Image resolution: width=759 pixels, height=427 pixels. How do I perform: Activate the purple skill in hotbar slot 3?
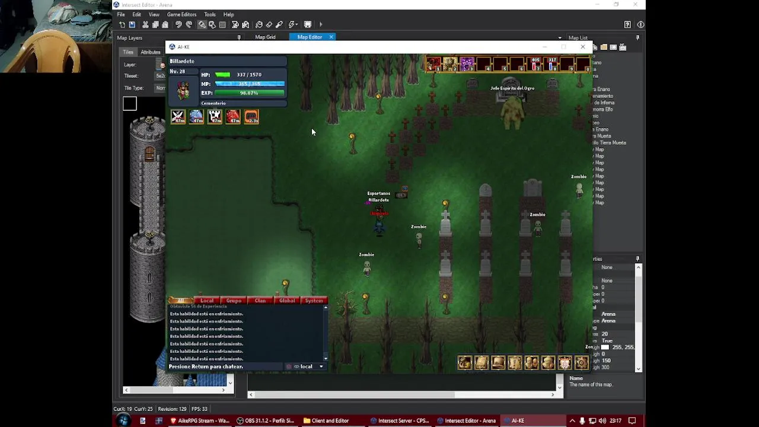(x=467, y=64)
